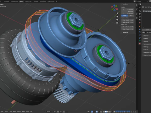Open the Select menu in viewport header

(x=6, y=112)
